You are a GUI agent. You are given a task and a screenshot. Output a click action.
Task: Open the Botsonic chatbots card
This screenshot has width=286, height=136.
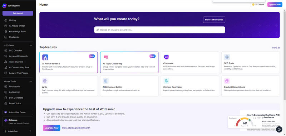pyautogui.click(x=18, y=121)
